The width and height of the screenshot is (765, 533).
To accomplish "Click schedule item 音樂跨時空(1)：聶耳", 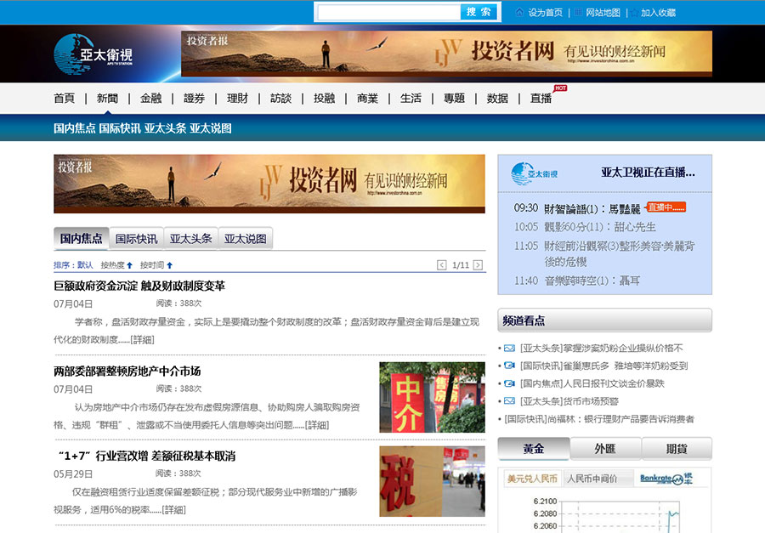I will coord(592,281).
